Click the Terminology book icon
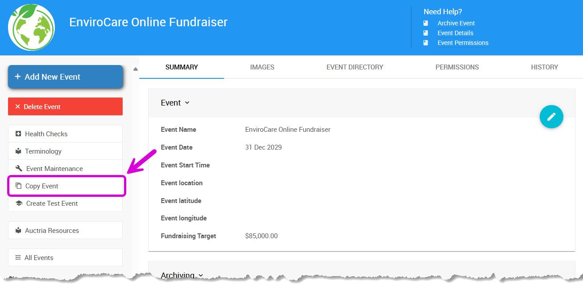 point(18,151)
